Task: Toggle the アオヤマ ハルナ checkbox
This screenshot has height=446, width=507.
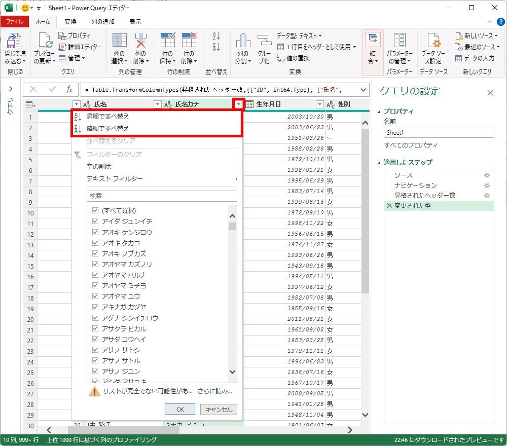Action: 95,275
